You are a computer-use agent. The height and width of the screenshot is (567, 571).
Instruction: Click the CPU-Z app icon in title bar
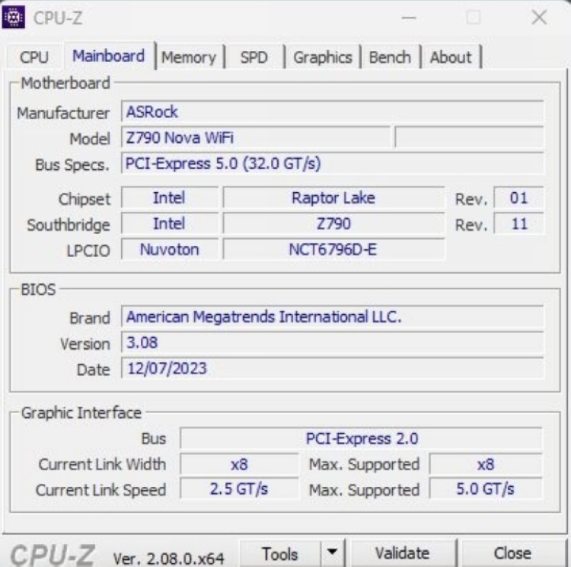click(x=14, y=17)
